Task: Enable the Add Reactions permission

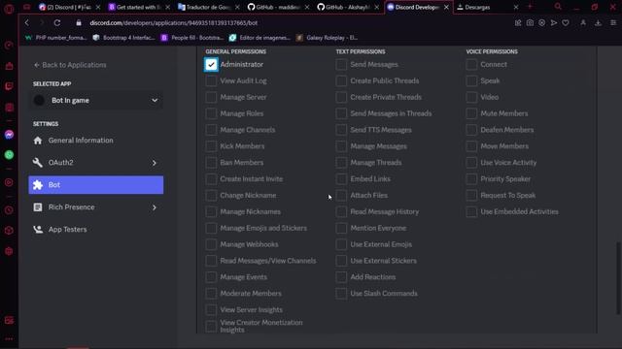Action: pos(341,277)
